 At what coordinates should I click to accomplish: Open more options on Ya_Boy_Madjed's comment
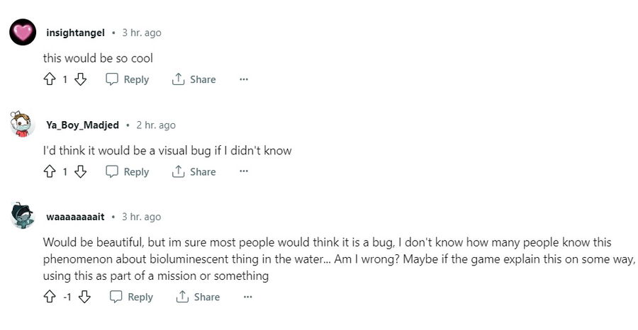click(x=244, y=171)
